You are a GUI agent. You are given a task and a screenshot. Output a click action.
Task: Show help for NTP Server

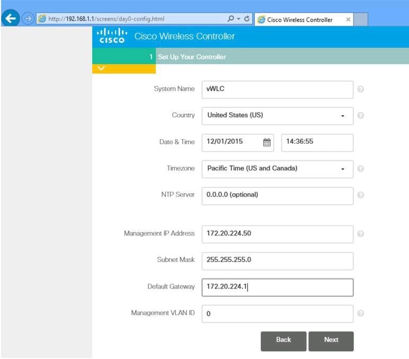point(360,195)
